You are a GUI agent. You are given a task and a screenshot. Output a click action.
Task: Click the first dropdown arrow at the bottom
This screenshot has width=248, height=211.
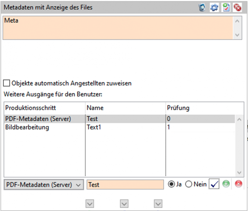89,204
